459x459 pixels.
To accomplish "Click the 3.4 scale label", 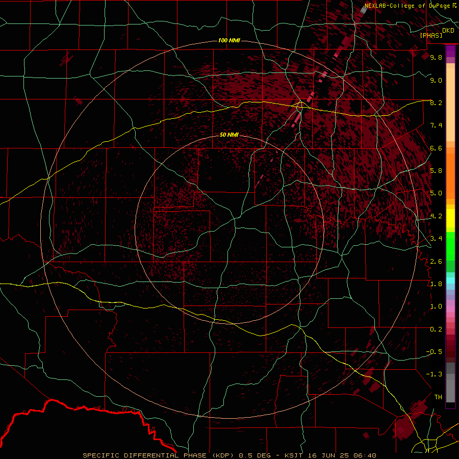I will tap(436, 238).
